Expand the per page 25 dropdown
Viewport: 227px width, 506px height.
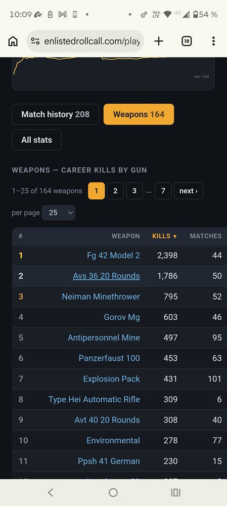pyautogui.click(x=59, y=213)
